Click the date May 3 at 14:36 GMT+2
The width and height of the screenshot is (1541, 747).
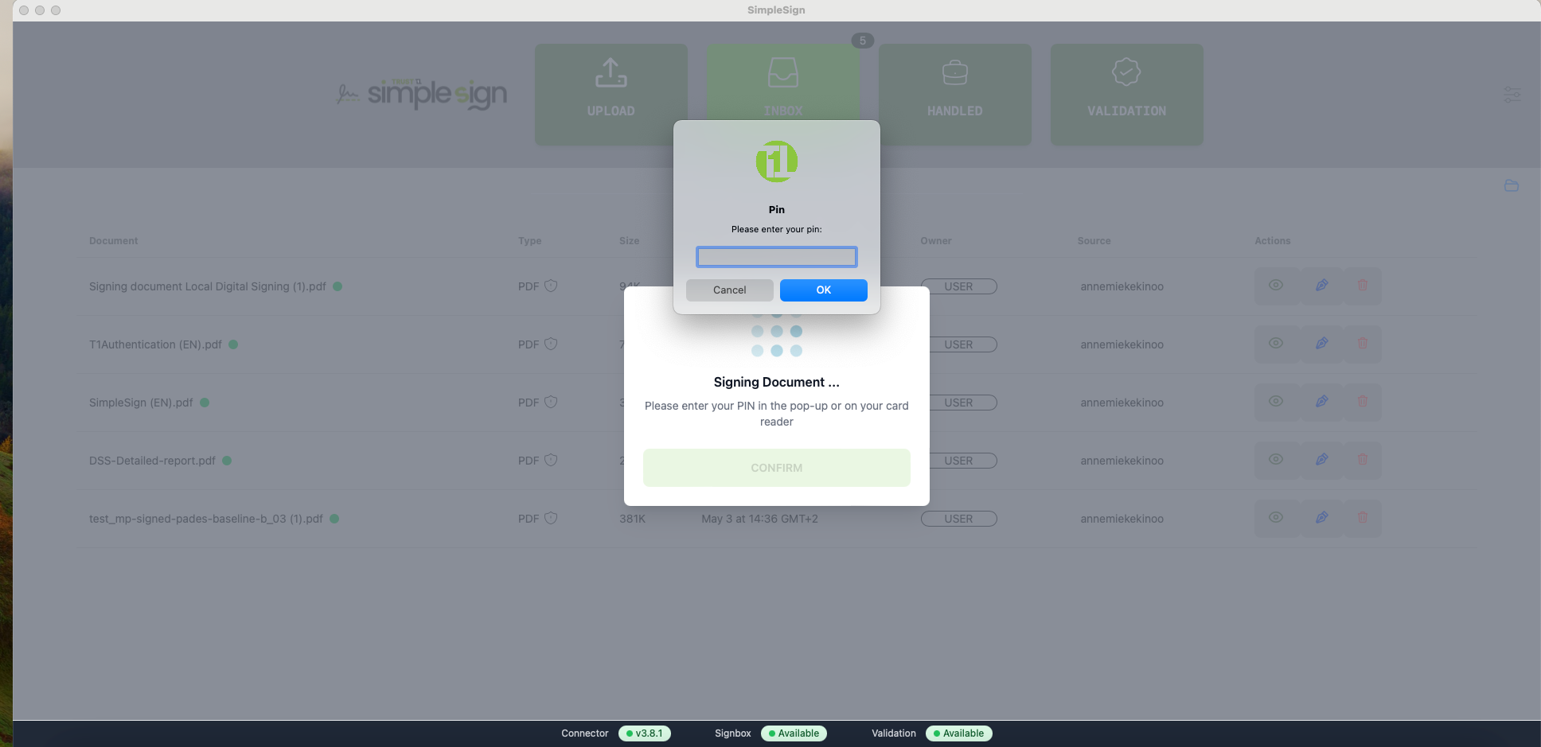tap(759, 519)
